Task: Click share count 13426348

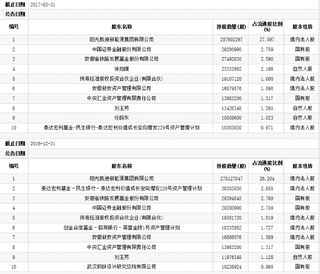Action: pyautogui.click(x=231, y=108)
